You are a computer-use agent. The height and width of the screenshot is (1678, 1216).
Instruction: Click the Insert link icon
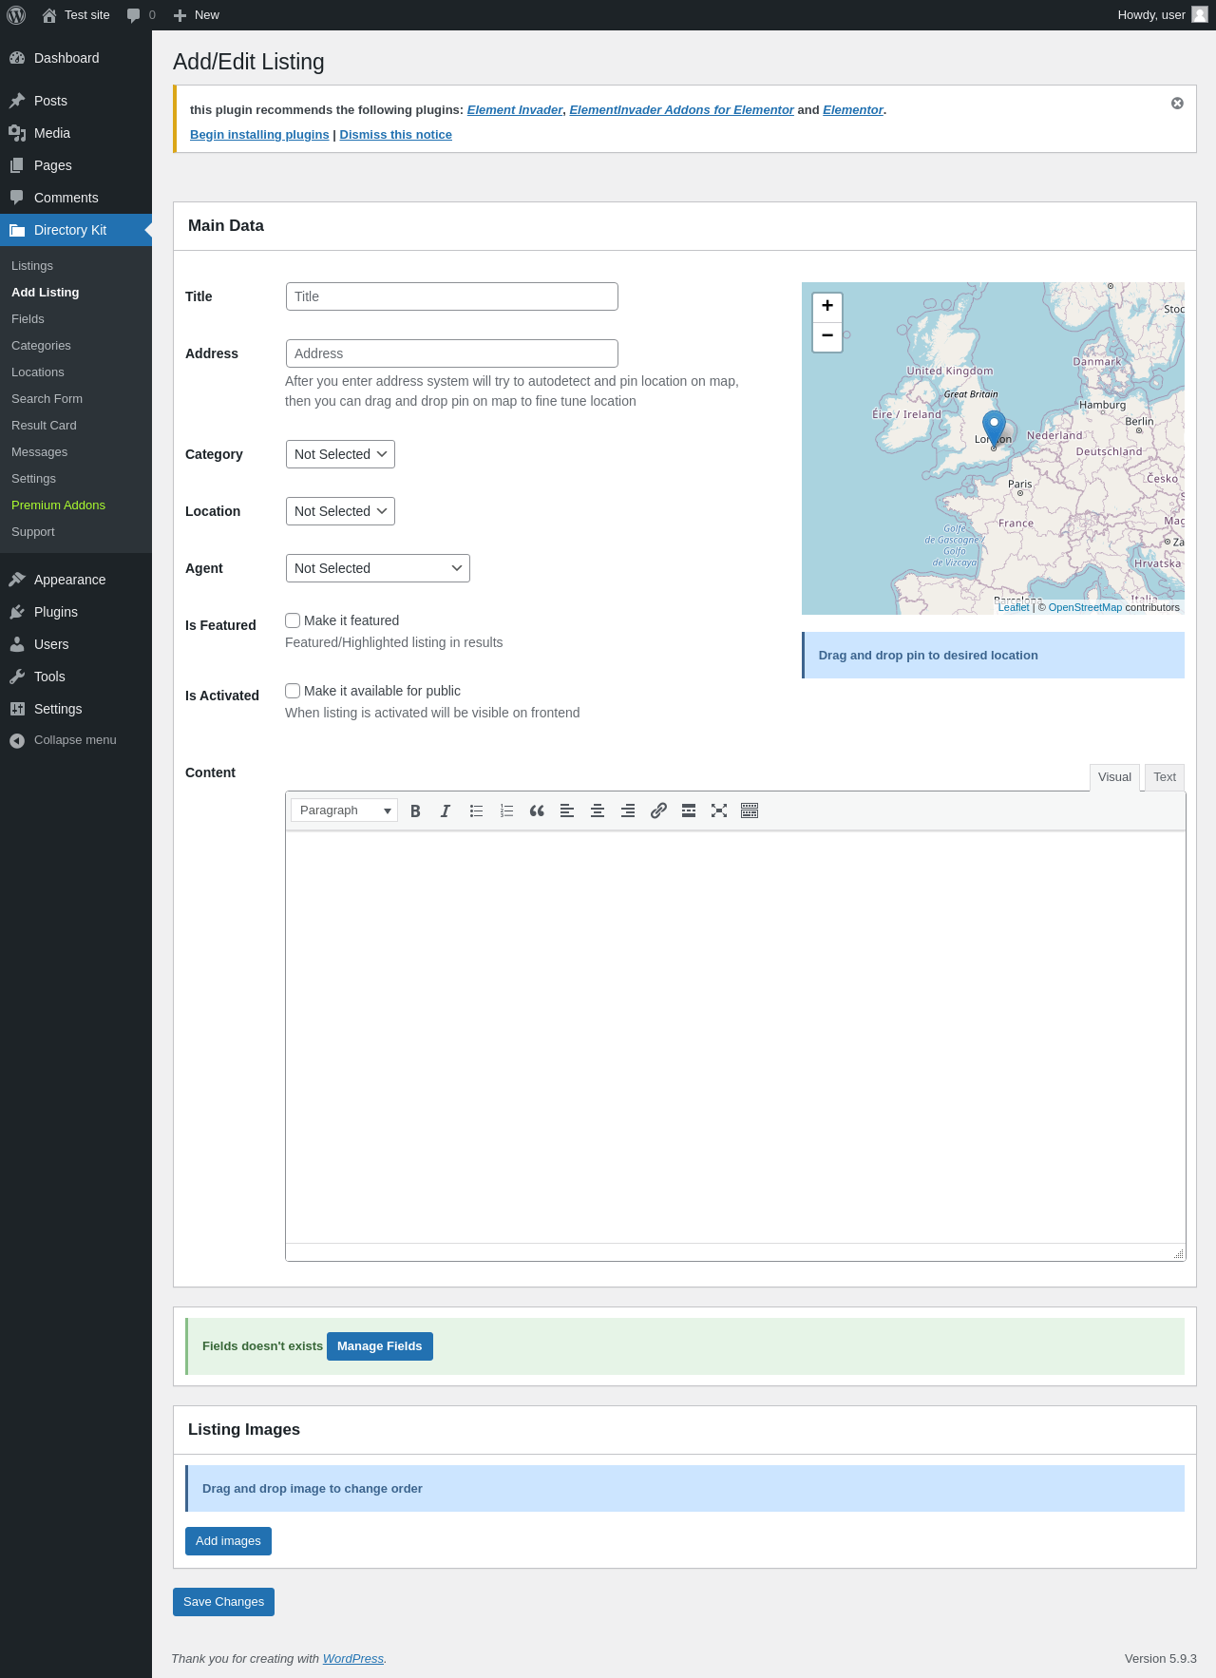[658, 810]
